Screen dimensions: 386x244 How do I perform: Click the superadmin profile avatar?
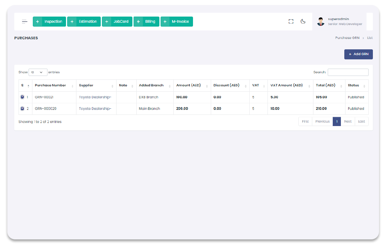[x=321, y=22]
